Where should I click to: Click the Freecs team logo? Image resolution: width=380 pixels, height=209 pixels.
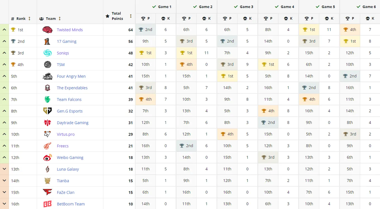coord(47,146)
